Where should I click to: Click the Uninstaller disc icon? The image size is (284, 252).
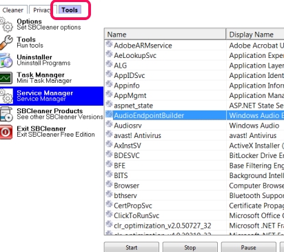click(x=6, y=60)
